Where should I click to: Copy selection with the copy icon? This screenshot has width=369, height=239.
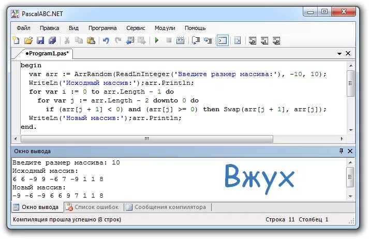tap(79, 40)
